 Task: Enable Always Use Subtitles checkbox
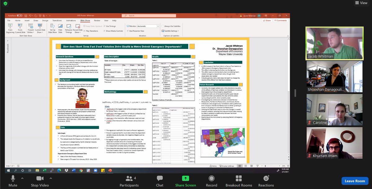[163, 26]
